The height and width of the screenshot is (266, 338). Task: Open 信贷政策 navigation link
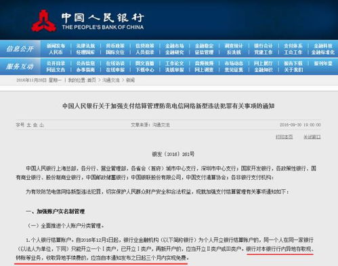pyautogui.click(x=145, y=46)
